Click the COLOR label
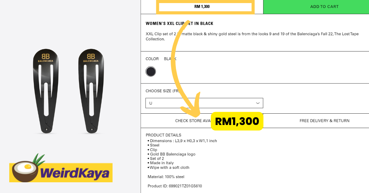 [x=152, y=59]
